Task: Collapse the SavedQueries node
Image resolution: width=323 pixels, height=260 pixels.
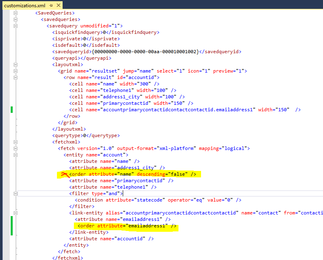Action: [x=15, y=13]
